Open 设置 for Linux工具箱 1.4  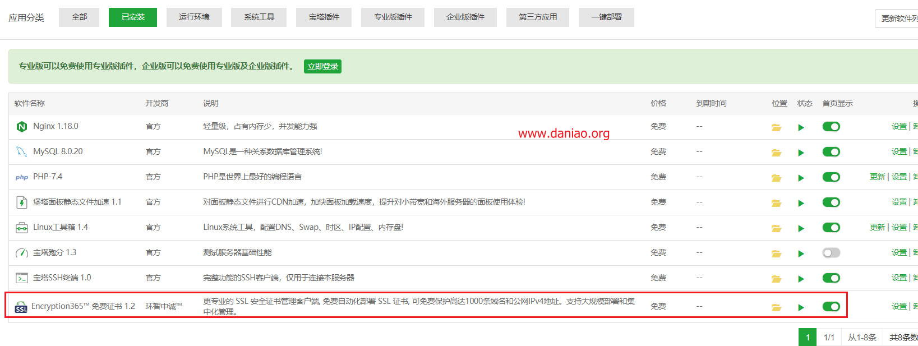pos(899,228)
